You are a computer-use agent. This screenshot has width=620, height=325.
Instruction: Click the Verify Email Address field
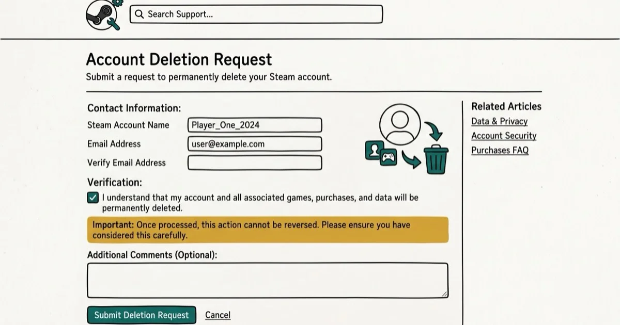(x=255, y=163)
